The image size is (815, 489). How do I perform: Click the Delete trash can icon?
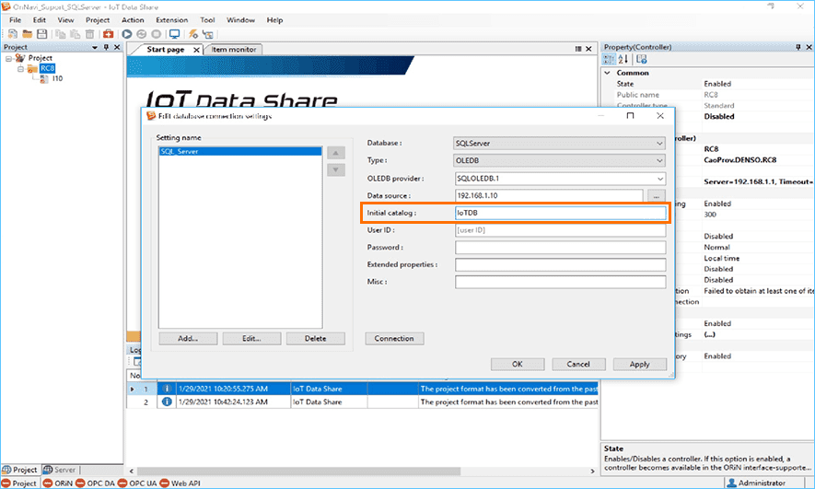coord(89,34)
